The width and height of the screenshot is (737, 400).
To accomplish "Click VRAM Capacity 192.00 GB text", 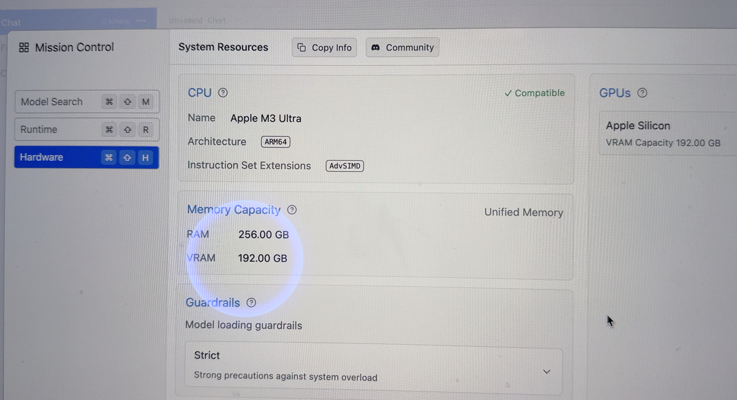I will point(663,143).
